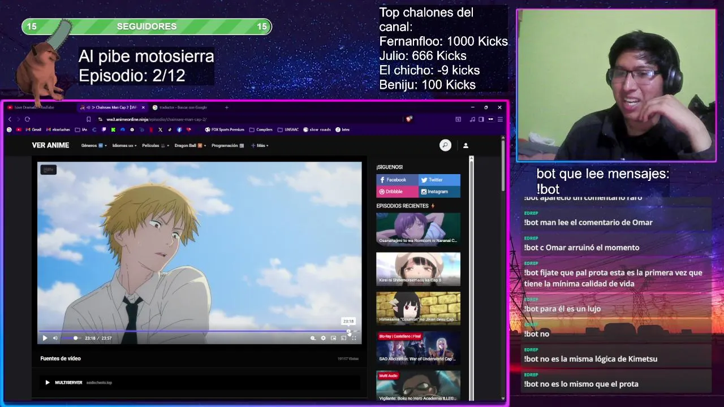Reload the current page

pos(27,119)
